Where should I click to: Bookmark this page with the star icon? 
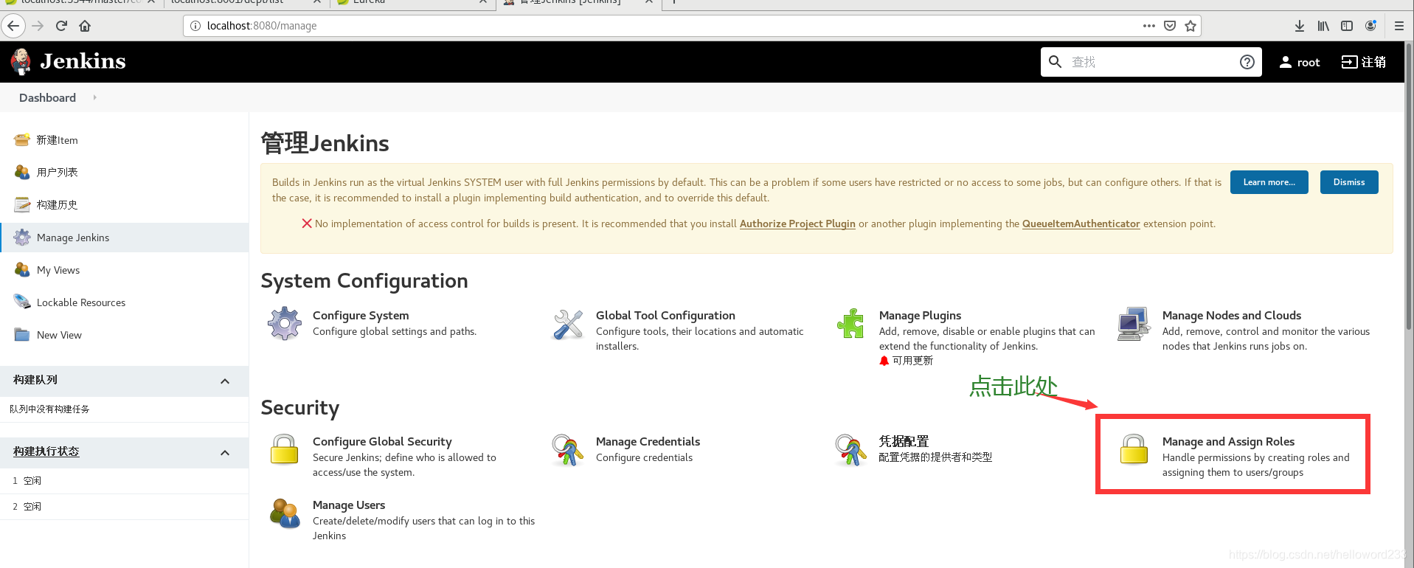coord(1190,26)
